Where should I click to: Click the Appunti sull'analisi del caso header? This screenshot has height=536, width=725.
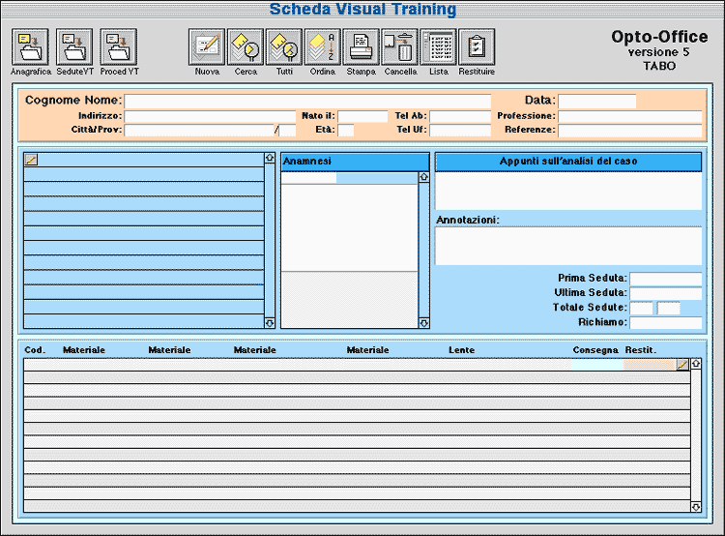tap(568, 162)
